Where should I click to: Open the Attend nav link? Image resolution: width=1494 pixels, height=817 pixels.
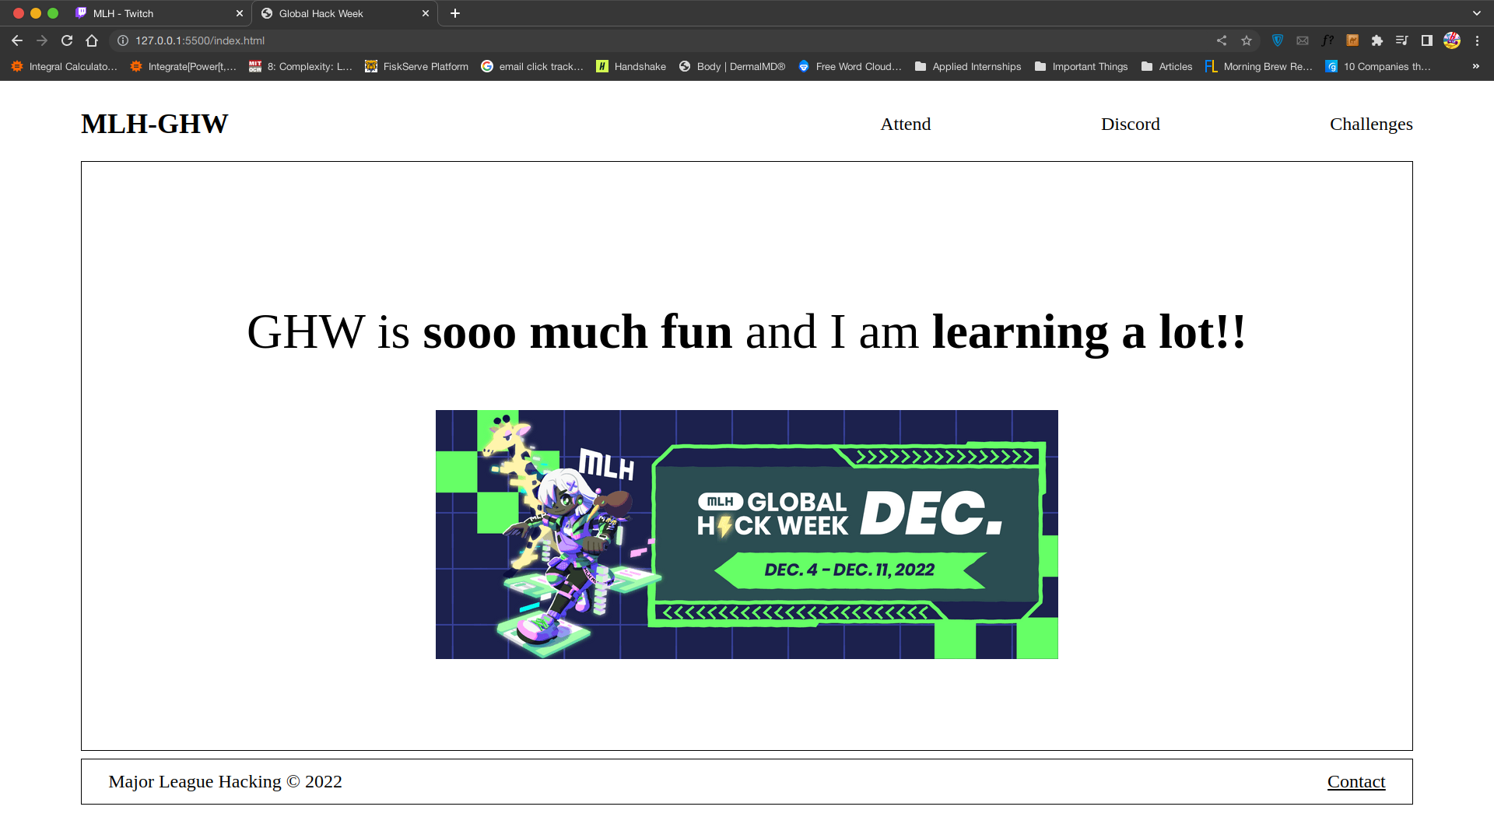pyautogui.click(x=905, y=124)
